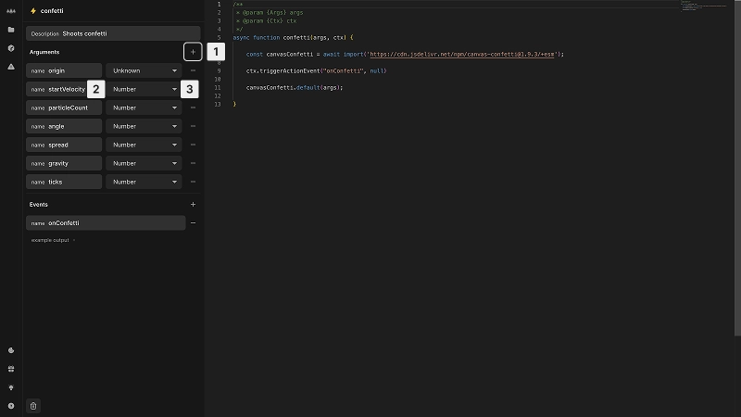Image resolution: width=741 pixels, height=417 pixels.
Task: Click the cookie icon in lower sidebar
Action: coord(11,350)
